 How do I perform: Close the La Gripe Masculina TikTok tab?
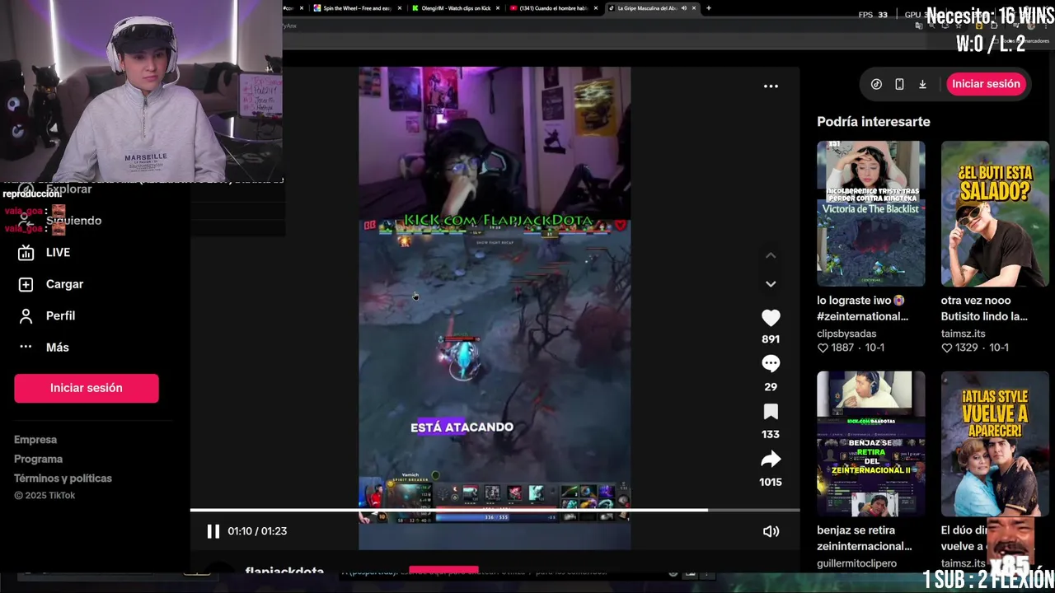coord(694,8)
